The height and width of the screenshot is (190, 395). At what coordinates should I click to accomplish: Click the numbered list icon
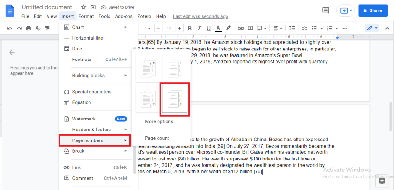[x=329, y=28]
